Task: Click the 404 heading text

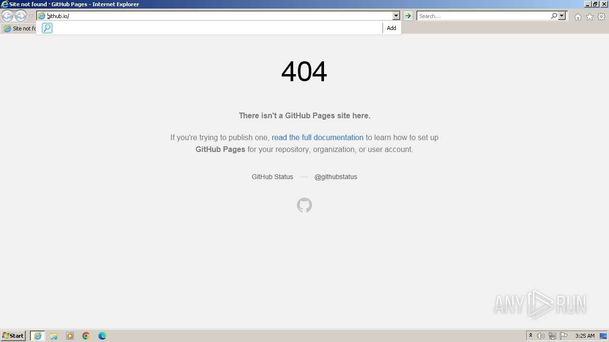Action: (304, 72)
